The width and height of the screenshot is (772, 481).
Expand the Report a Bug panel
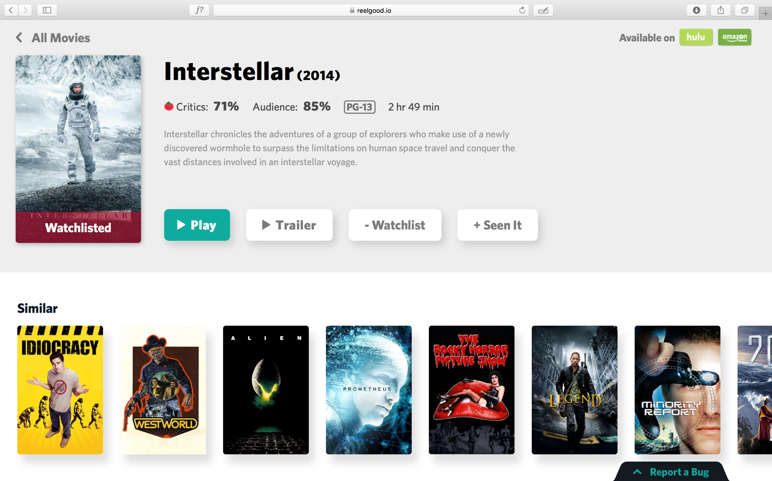pos(671,472)
